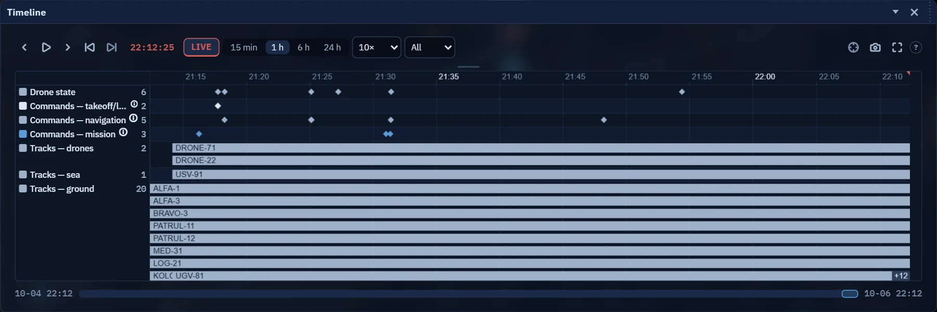This screenshot has width=937, height=312.
Task: Start timeline playback
Action: (x=46, y=47)
